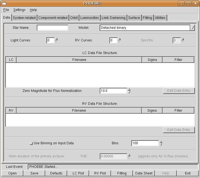
Task: Click the Filename header in RV table
Action: [x=79, y=111]
